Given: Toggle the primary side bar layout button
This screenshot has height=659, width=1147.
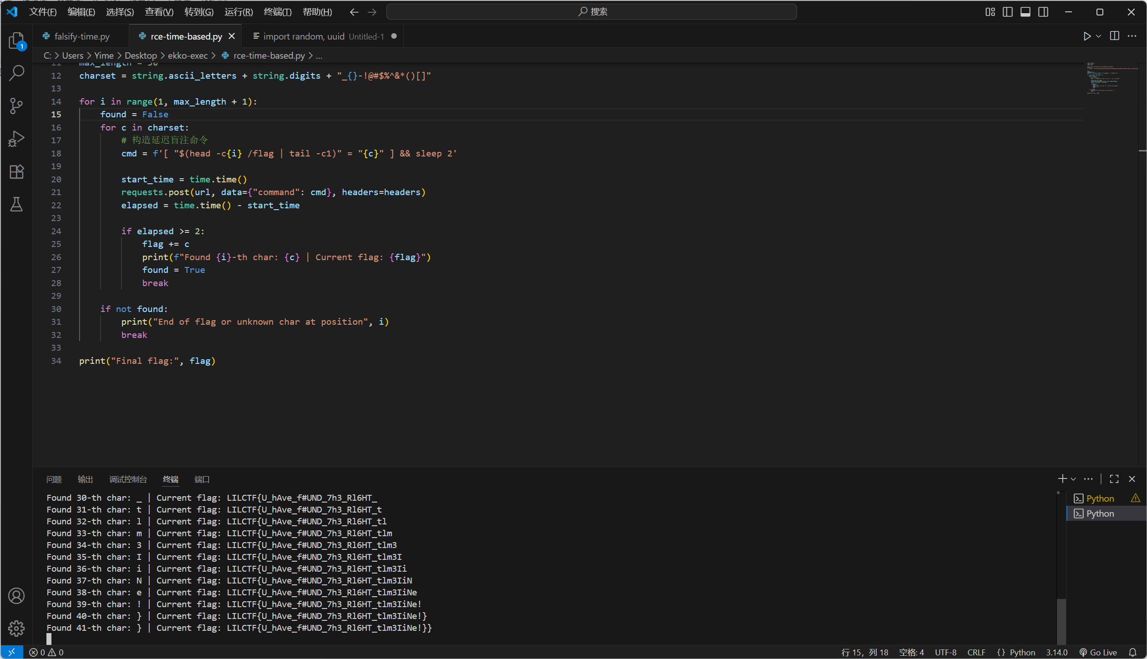Looking at the screenshot, I should (1008, 12).
